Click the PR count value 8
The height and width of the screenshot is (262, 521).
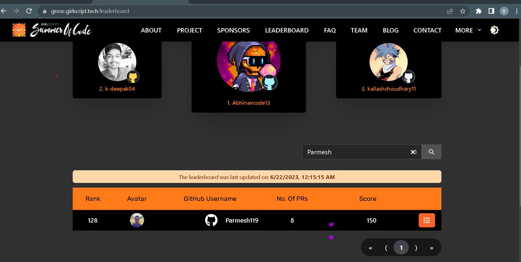click(x=292, y=220)
